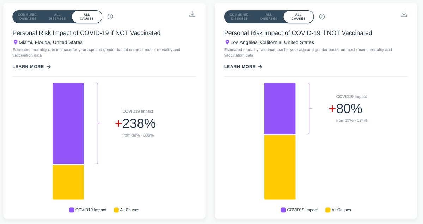This screenshot has width=423, height=224.
Task: Click Miami, Florida, United States location text
Action: (51, 42)
